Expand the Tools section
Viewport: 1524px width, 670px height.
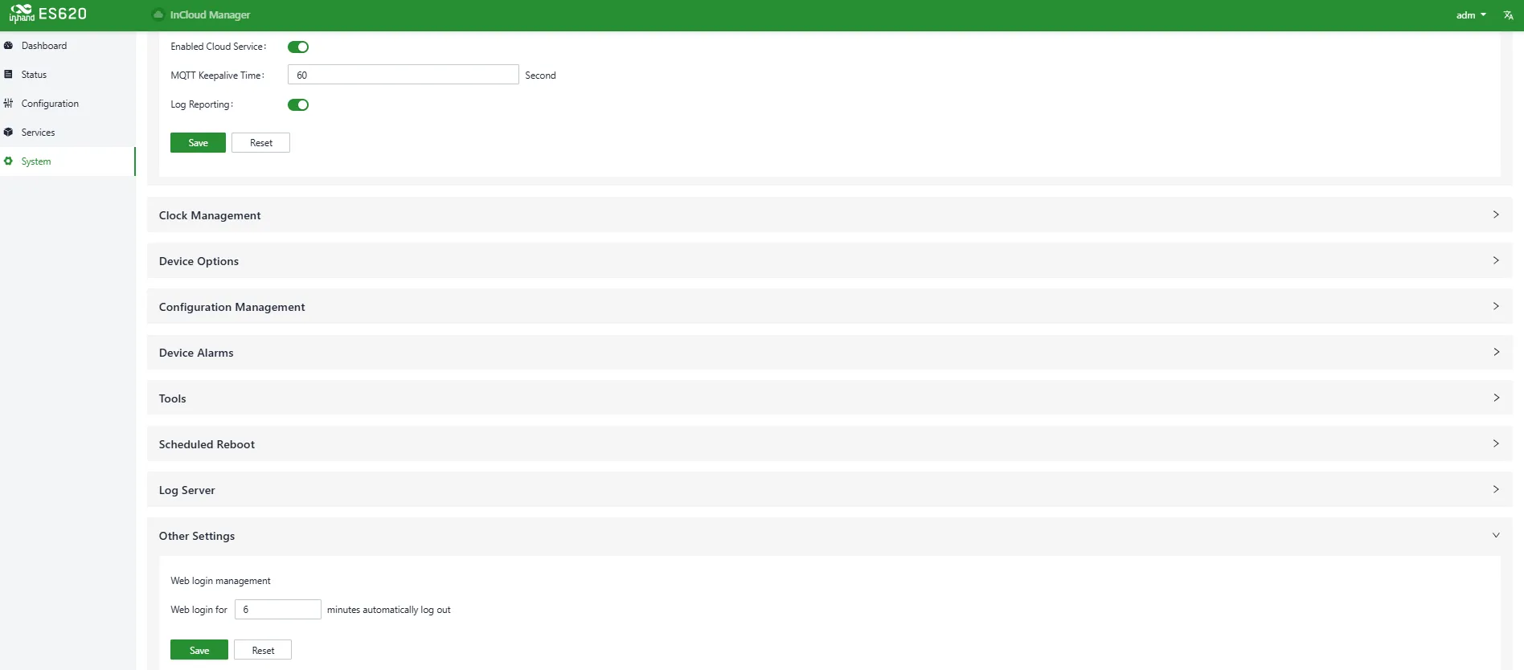[830, 398]
